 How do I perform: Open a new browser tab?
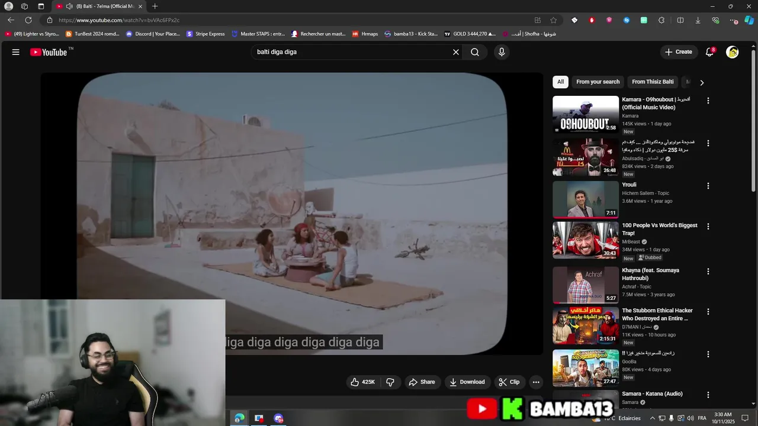tap(155, 7)
